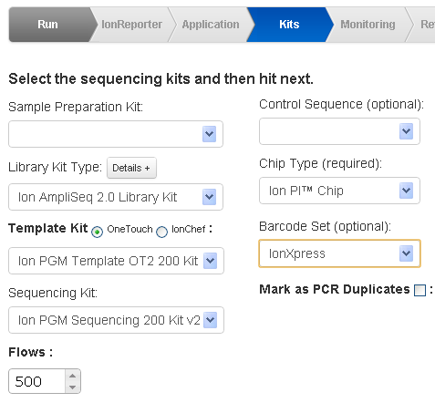Click inside the Flows number field
435x403 pixels.
tap(37, 381)
